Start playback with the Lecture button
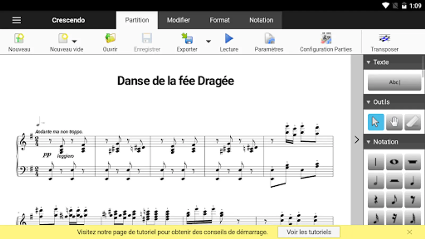The image size is (425, 239). (x=229, y=42)
